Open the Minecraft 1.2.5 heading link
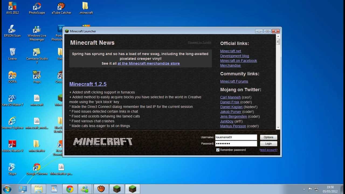Image resolution: width=345 pixels, height=194 pixels. tap(88, 84)
